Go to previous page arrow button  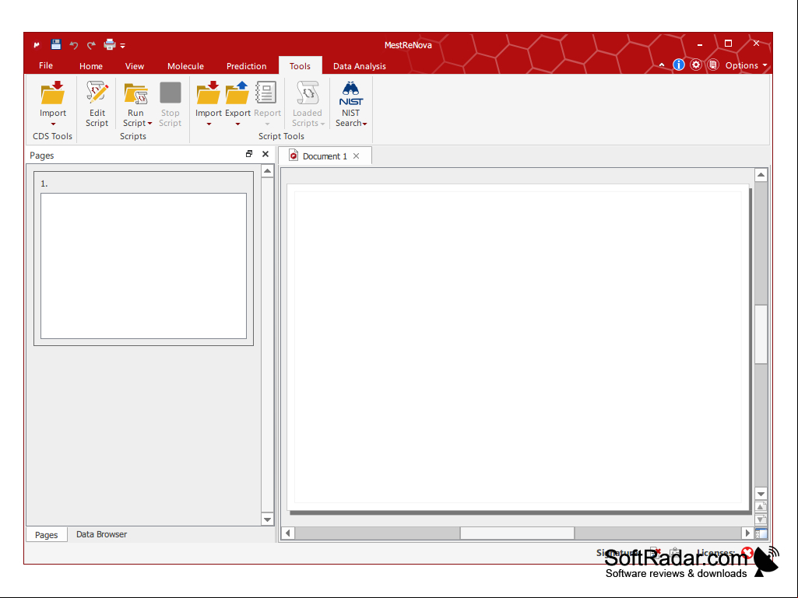(x=761, y=506)
